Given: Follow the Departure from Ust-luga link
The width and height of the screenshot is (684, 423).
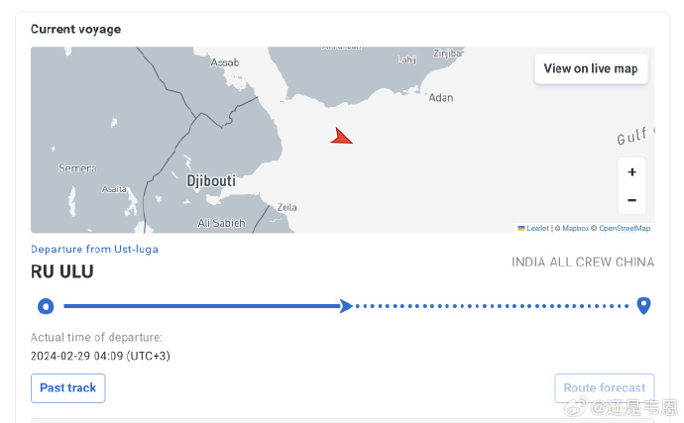Looking at the screenshot, I should 94,249.
